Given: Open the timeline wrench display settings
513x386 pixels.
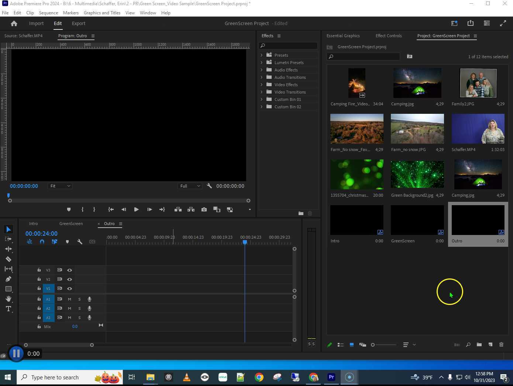Looking at the screenshot, I should point(80,242).
